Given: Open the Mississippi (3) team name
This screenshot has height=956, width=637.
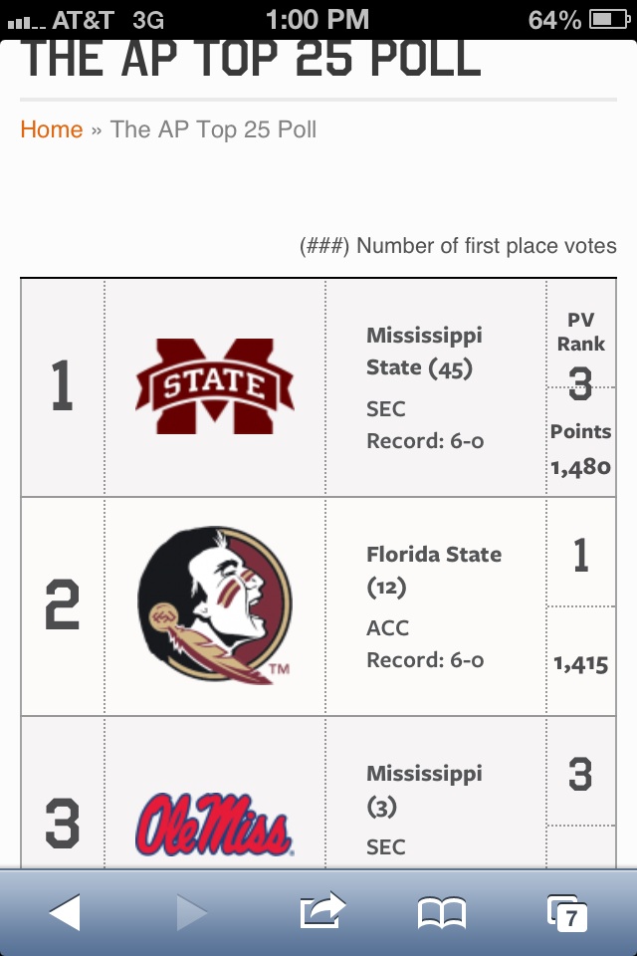Looking at the screenshot, I should [424, 789].
